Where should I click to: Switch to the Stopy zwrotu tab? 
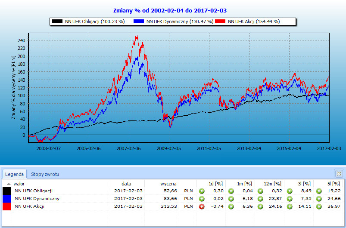pos(45,174)
